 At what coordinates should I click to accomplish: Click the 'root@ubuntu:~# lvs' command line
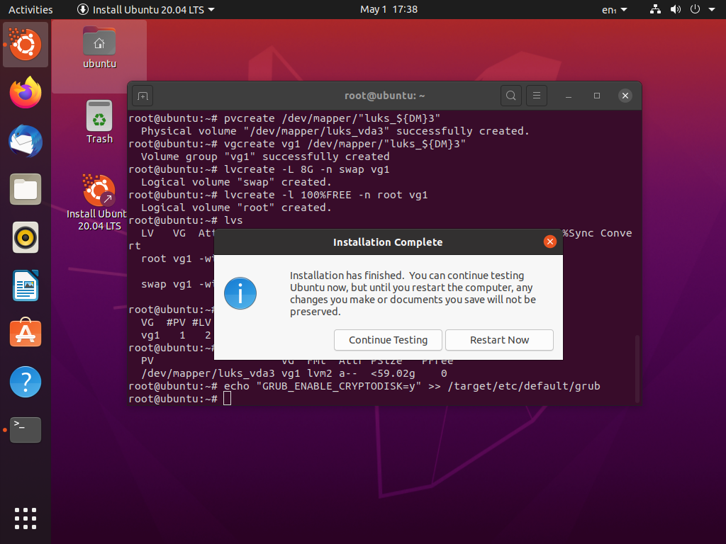186,220
